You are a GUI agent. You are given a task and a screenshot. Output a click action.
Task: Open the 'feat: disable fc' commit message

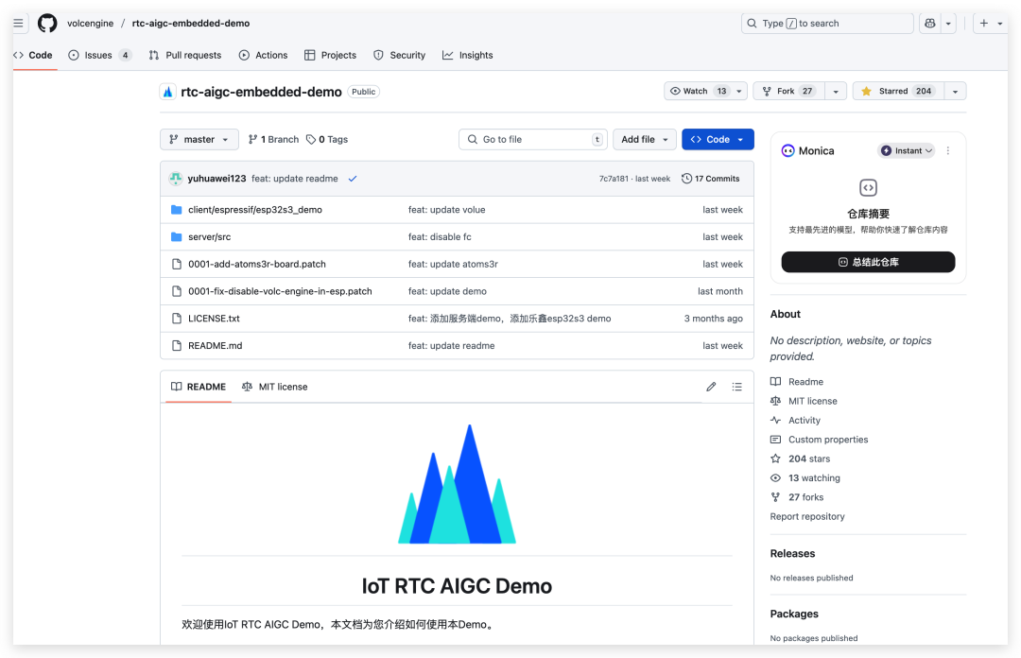pyautogui.click(x=440, y=237)
